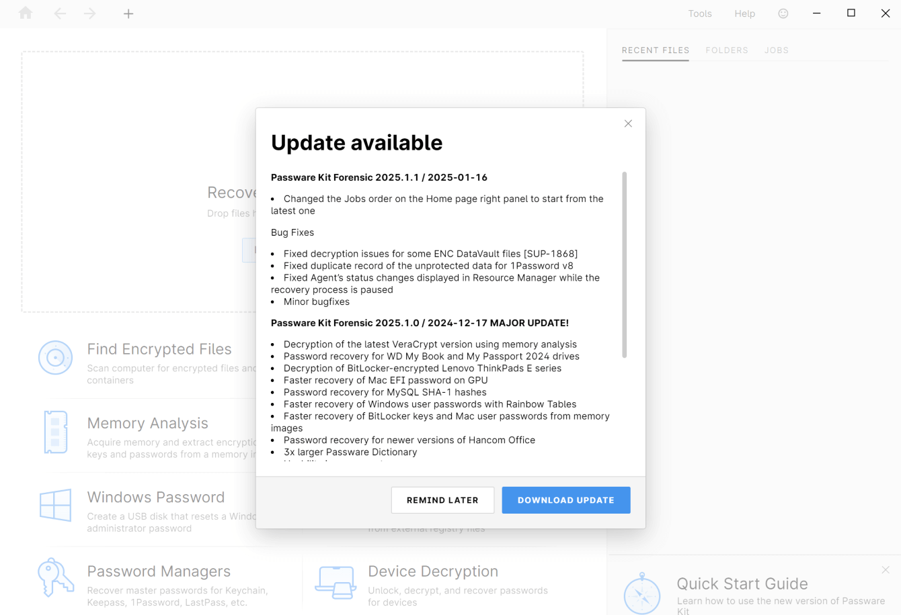Image resolution: width=901 pixels, height=615 pixels.
Task: Click the Download Update button
Action: pyautogui.click(x=566, y=500)
